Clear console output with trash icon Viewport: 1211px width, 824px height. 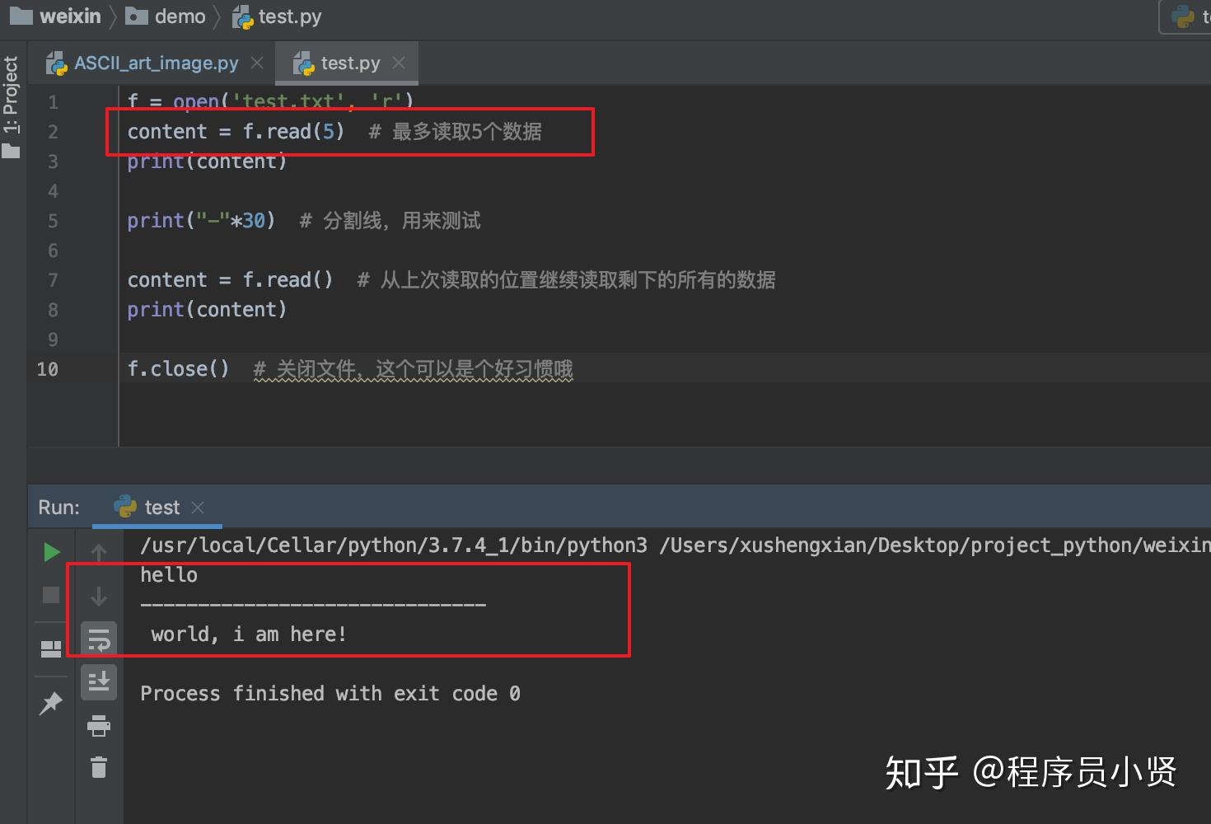point(99,767)
